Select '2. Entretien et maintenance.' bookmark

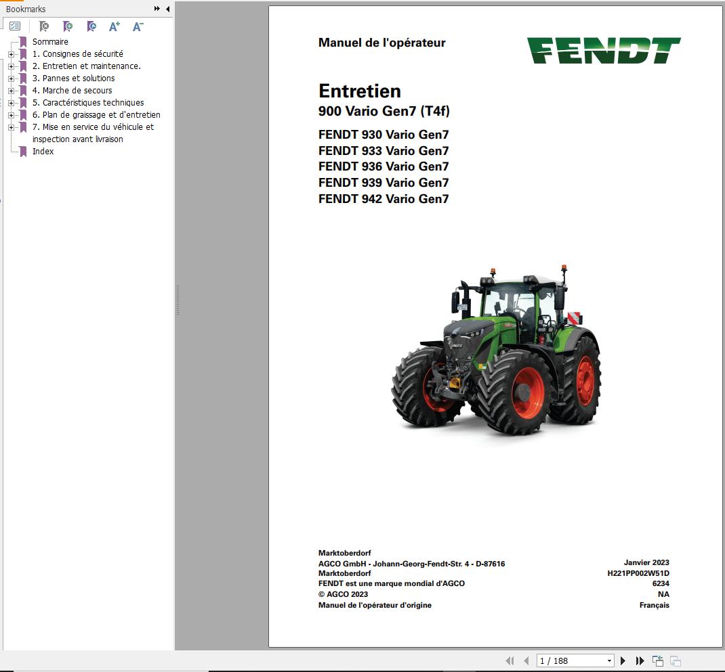[87, 66]
